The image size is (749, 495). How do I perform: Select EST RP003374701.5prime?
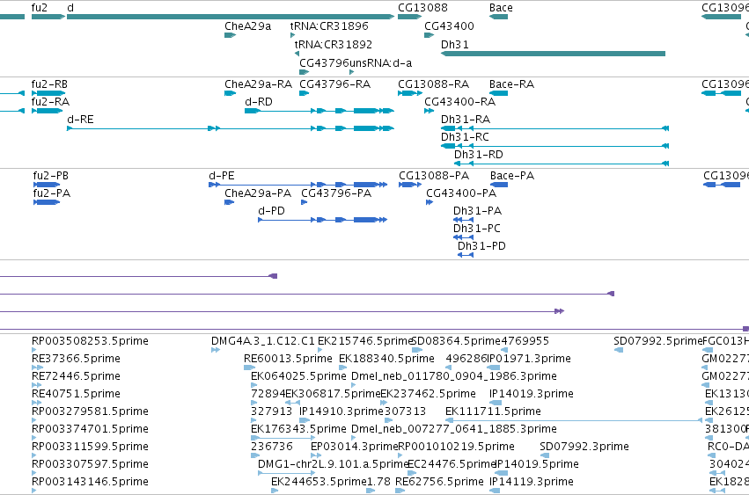click(90, 429)
